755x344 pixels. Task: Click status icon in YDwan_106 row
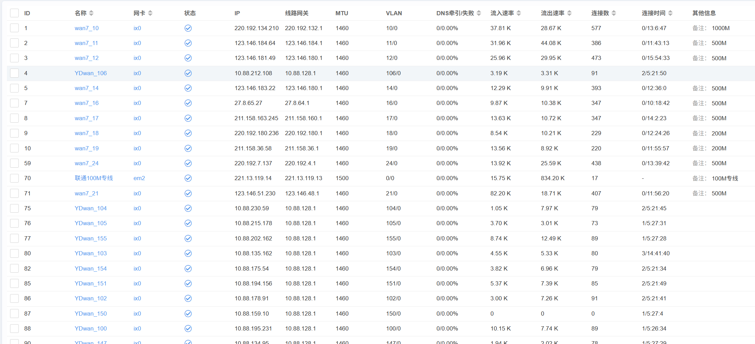(x=188, y=73)
